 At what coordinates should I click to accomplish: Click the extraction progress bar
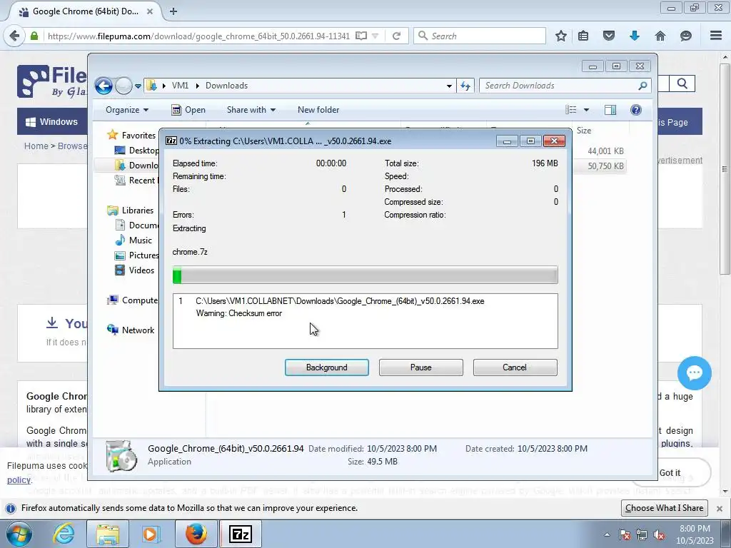(365, 275)
